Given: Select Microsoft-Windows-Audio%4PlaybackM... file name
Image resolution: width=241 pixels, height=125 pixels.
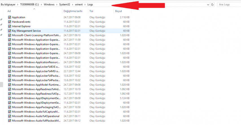Looking at the screenshot, I should 36,121.
